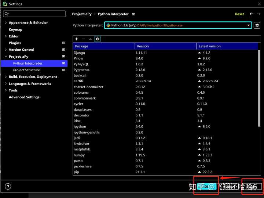Open the Python Interpreter dropdown

point(178,25)
